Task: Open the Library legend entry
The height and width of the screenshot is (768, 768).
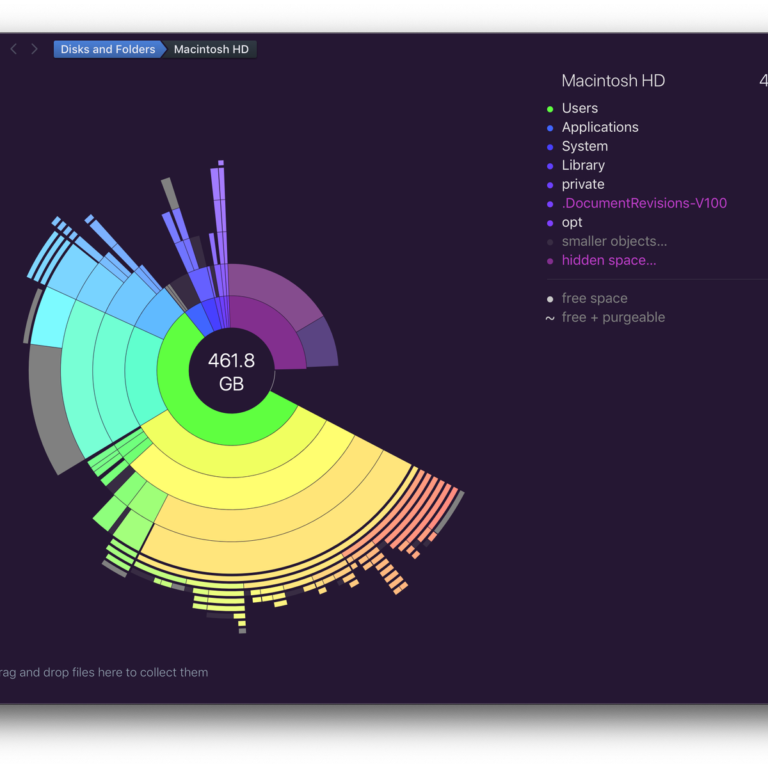Action: point(583,165)
